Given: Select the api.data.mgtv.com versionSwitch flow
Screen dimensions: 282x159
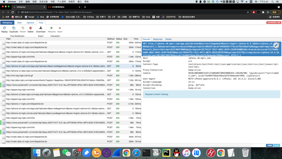Looking at the screenshot, I should [x=70, y=80].
